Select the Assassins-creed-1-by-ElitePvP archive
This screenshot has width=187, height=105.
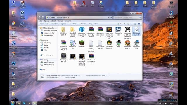pyautogui.click(x=91, y=32)
